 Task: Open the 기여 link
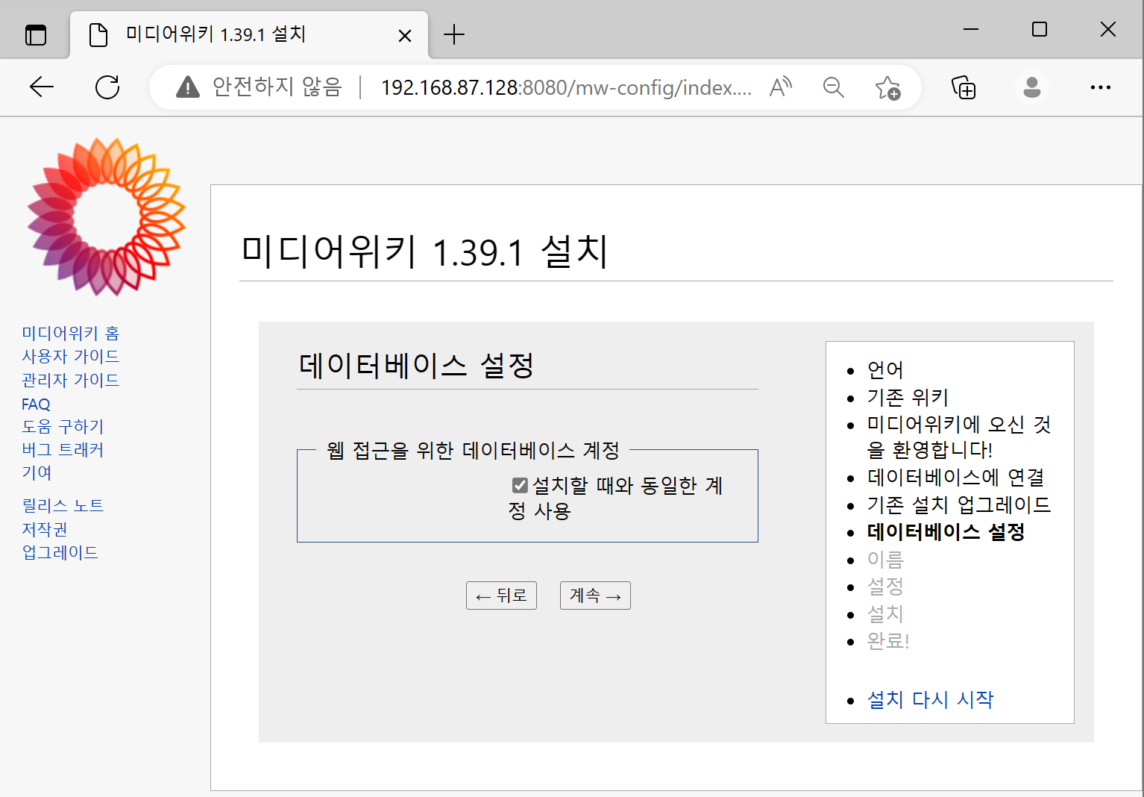click(37, 472)
